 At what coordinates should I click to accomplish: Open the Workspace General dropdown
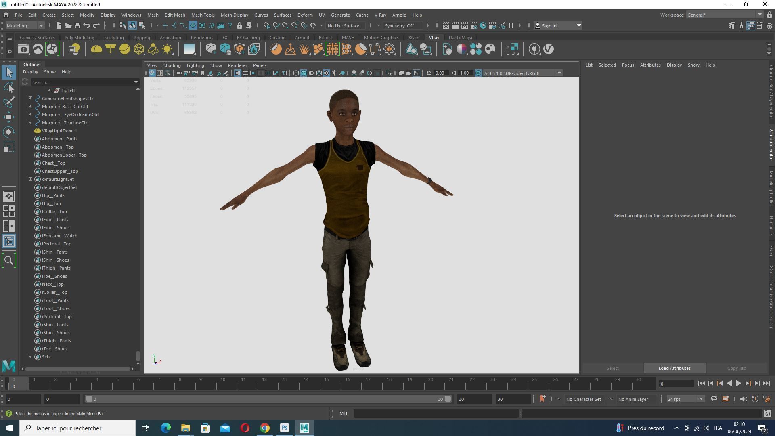click(x=724, y=15)
